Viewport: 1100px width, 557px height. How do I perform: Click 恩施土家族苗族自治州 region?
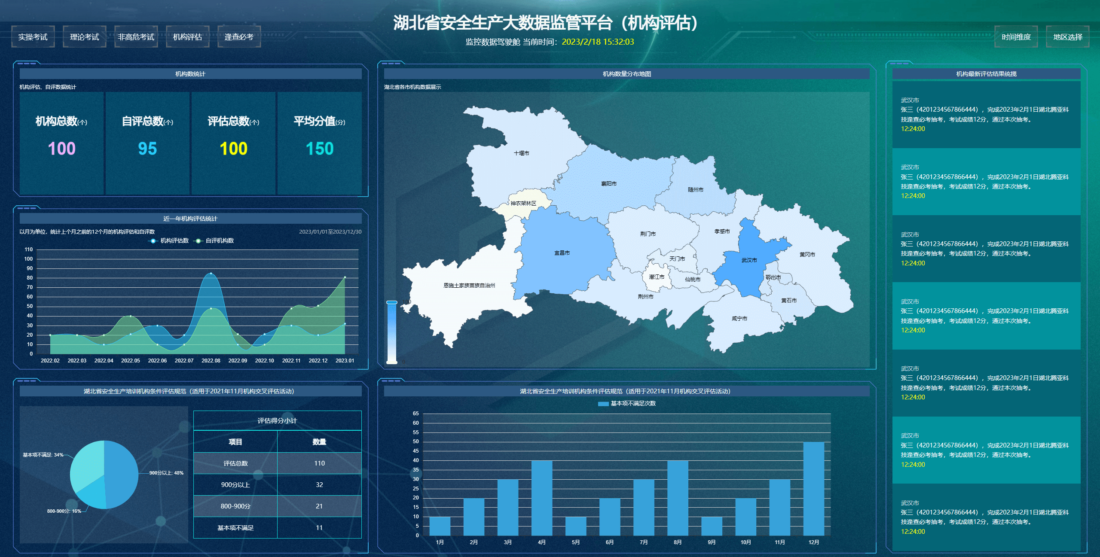pyautogui.click(x=469, y=285)
